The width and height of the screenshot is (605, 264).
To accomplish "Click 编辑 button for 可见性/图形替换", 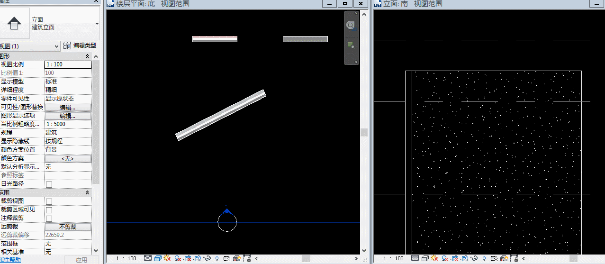I will (68, 107).
